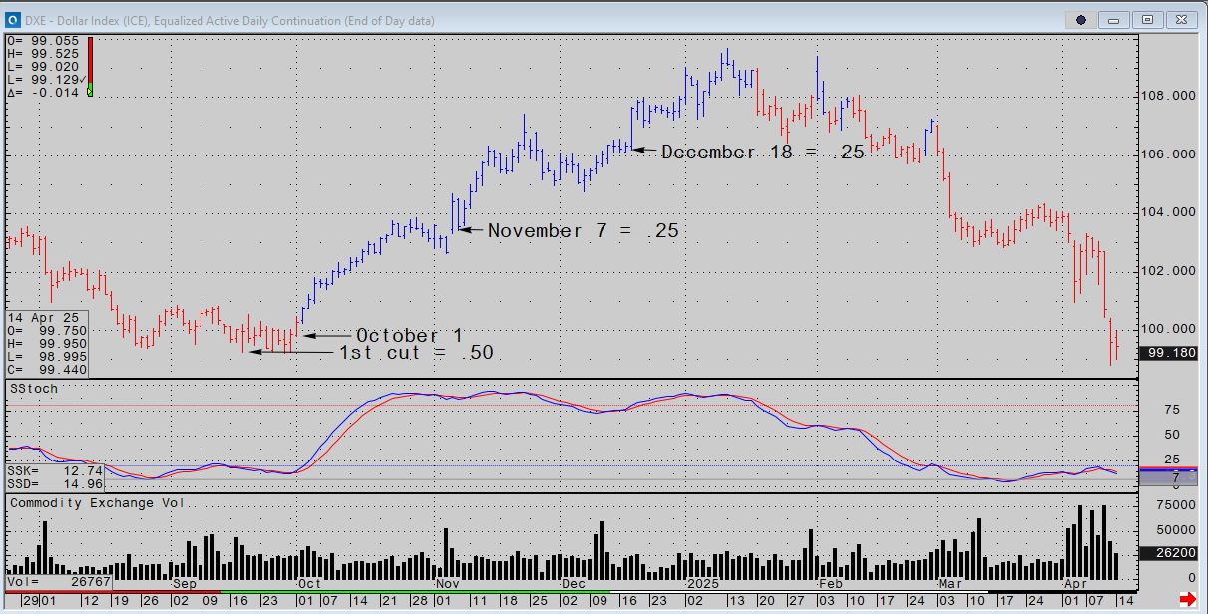The width and height of the screenshot is (1208, 614).
Task: Click the volume value tag 26200
Action: click(x=1167, y=551)
